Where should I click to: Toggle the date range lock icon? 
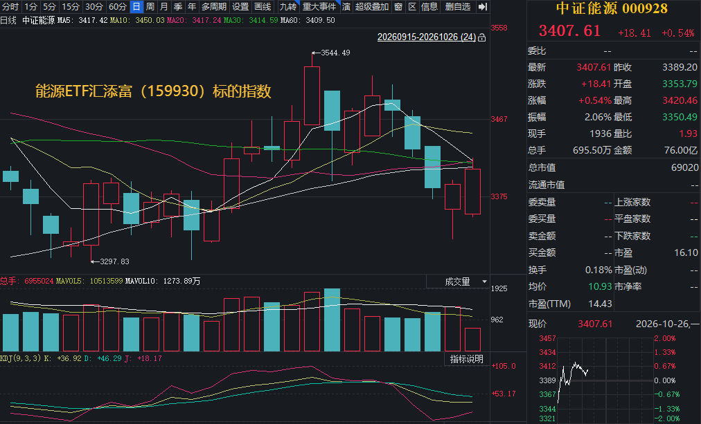[482, 37]
